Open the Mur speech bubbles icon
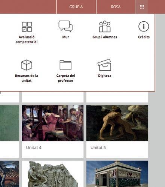Image resolution: width=165 pixels, height=187 pixels. (x=65, y=26)
